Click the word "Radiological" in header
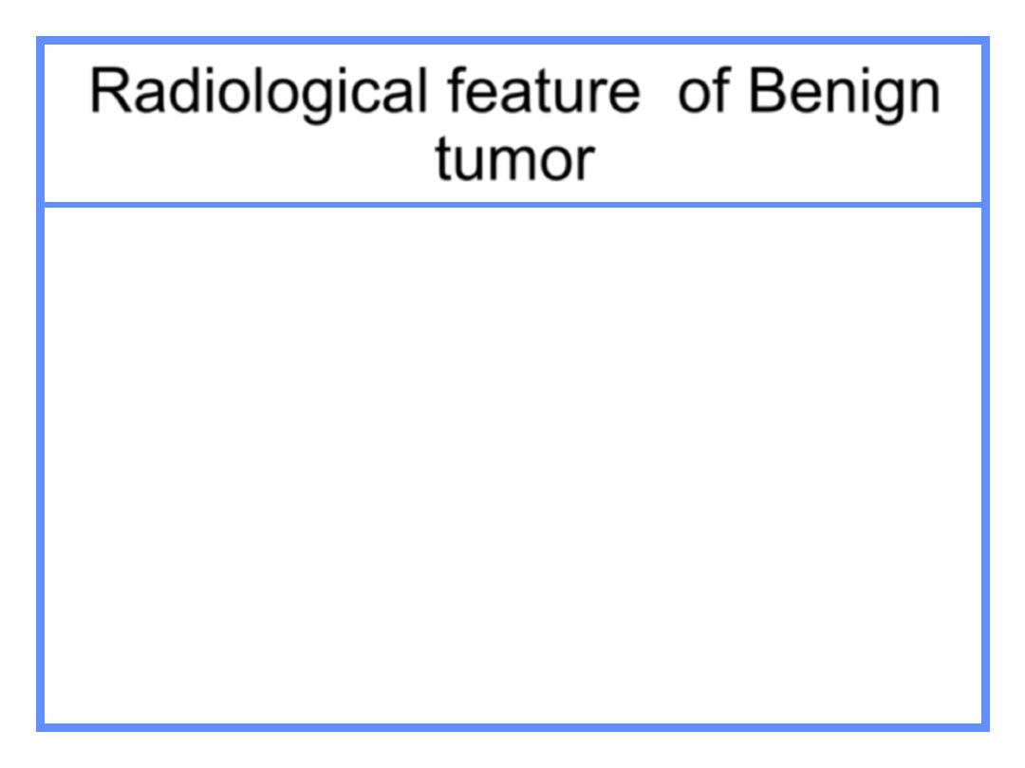Image resolution: width=1025 pixels, height=768 pixels. click(x=258, y=93)
